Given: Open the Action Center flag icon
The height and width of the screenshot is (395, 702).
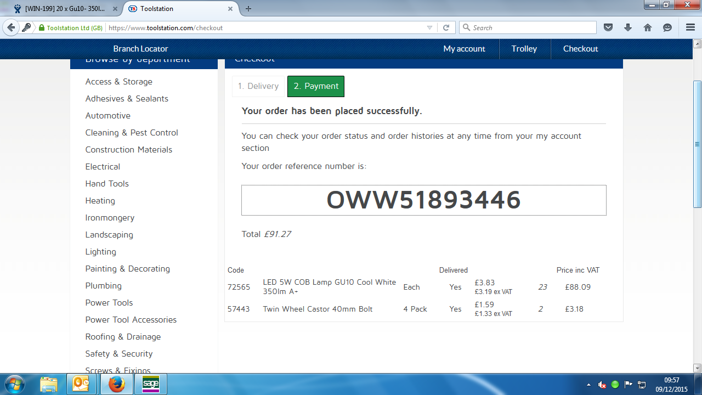Looking at the screenshot, I should [x=629, y=385].
